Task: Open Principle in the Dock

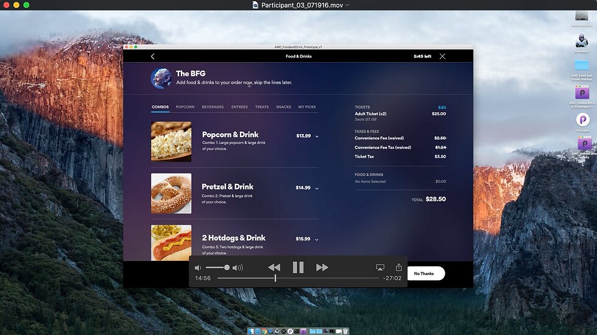Action: pyautogui.click(x=290, y=331)
